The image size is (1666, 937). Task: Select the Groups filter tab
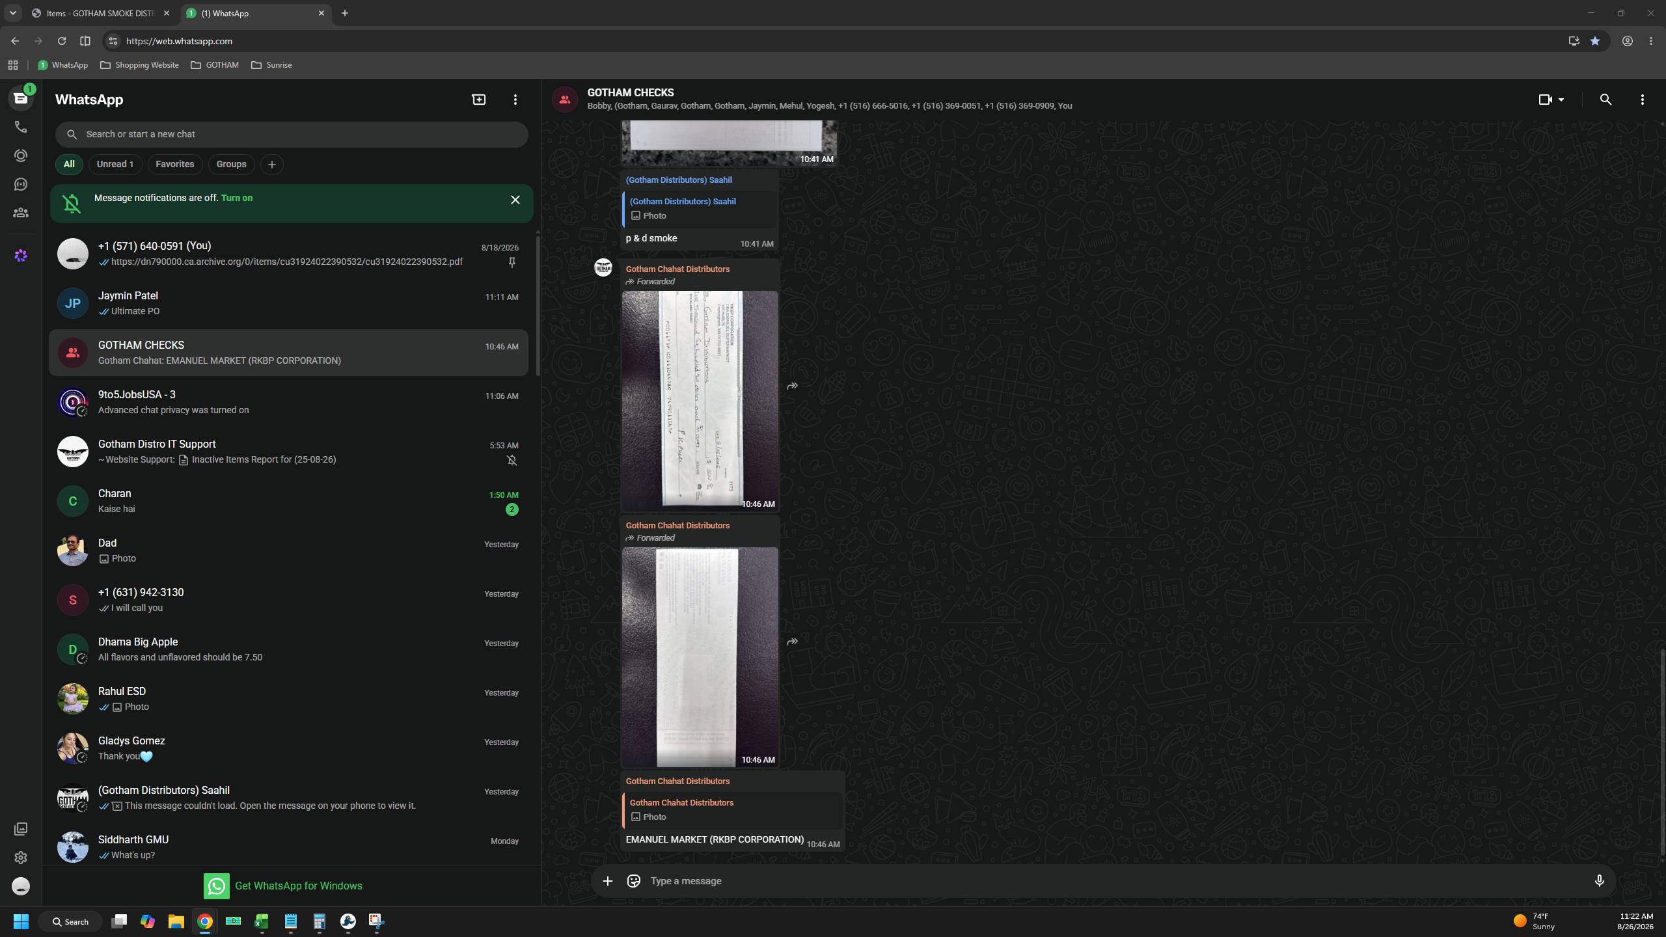point(231,164)
